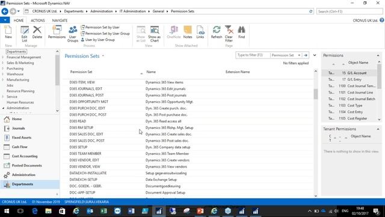The width and height of the screenshot is (385, 217).
Task: Go back with the blue arrow button
Action: pos(5,11)
